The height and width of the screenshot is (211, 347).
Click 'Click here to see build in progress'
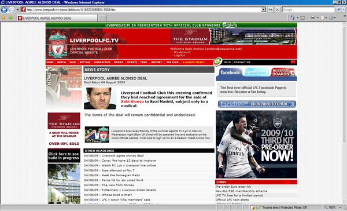point(64,156)
